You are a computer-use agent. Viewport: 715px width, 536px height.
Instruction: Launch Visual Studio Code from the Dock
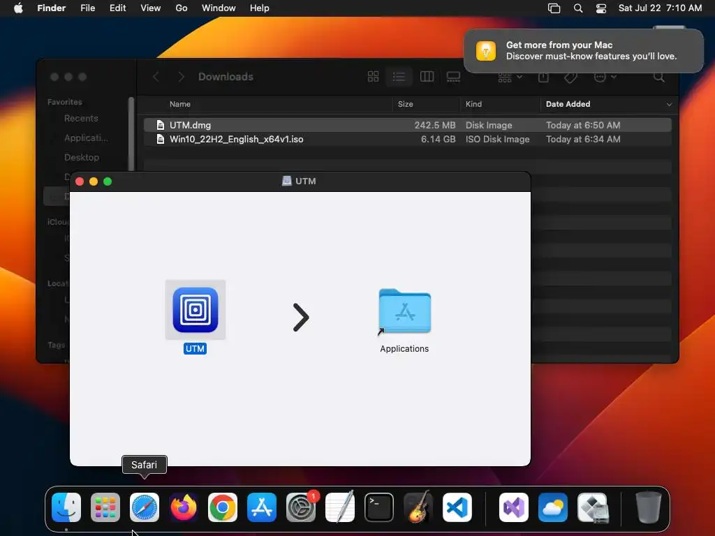tap(457, 507)
